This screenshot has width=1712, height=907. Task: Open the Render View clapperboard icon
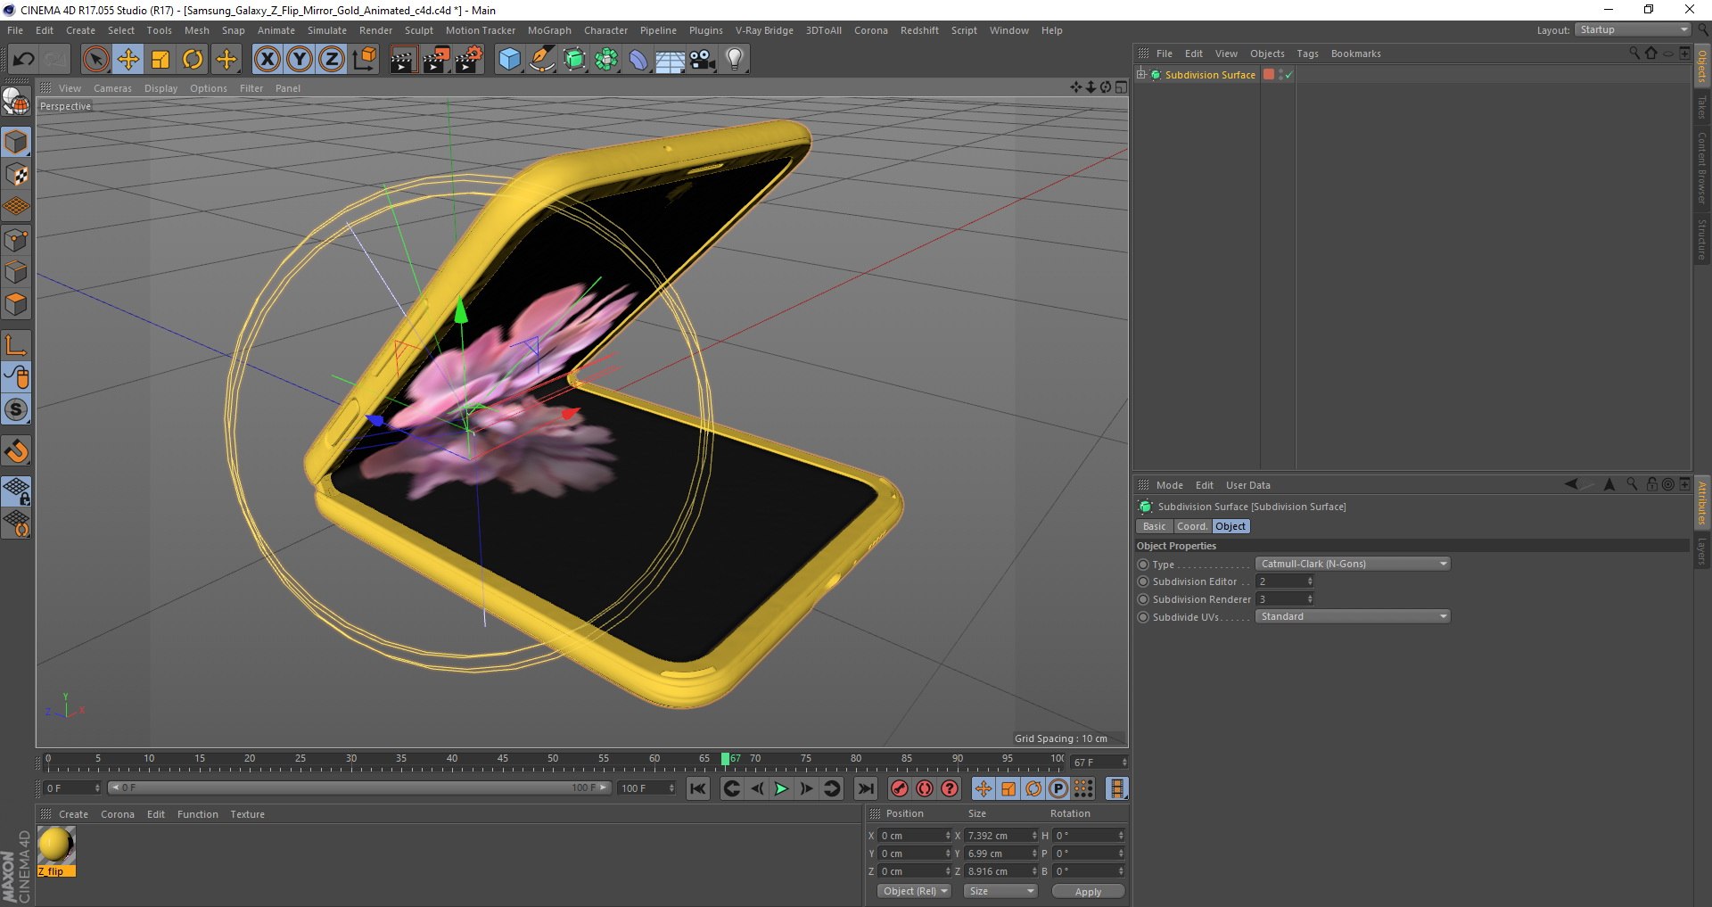coord(403,60)
